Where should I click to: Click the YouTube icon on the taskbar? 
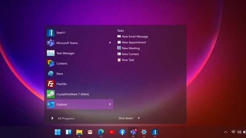coord(111,132)
